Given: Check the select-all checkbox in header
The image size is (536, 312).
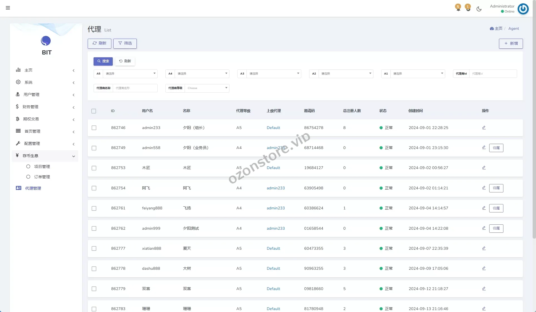Looking at the screenshot, I should click(x=94, y=111).
